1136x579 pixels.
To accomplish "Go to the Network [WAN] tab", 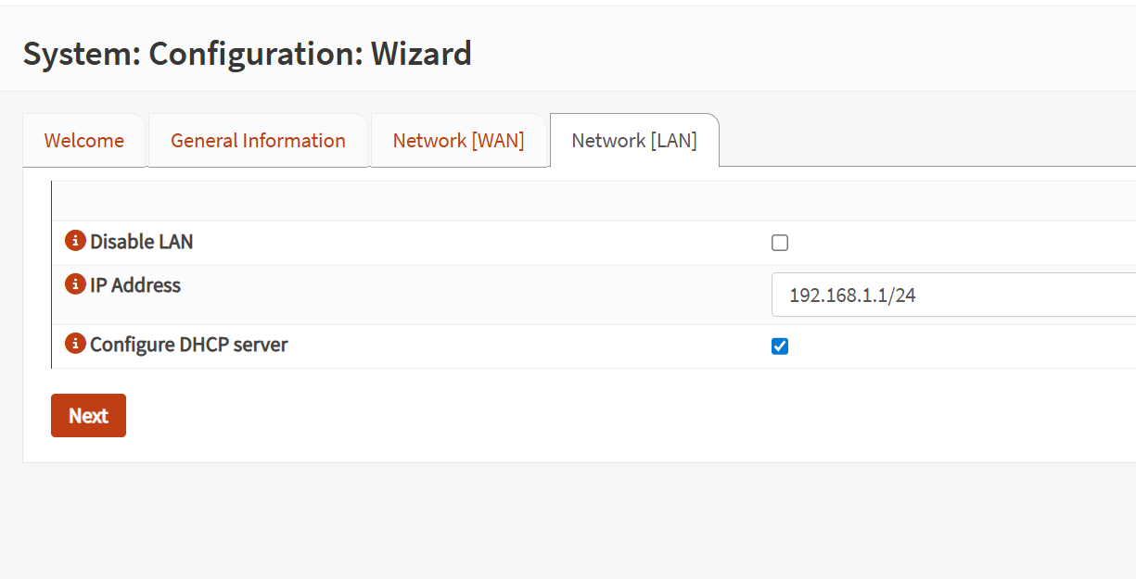I will [x=458, y=141].
